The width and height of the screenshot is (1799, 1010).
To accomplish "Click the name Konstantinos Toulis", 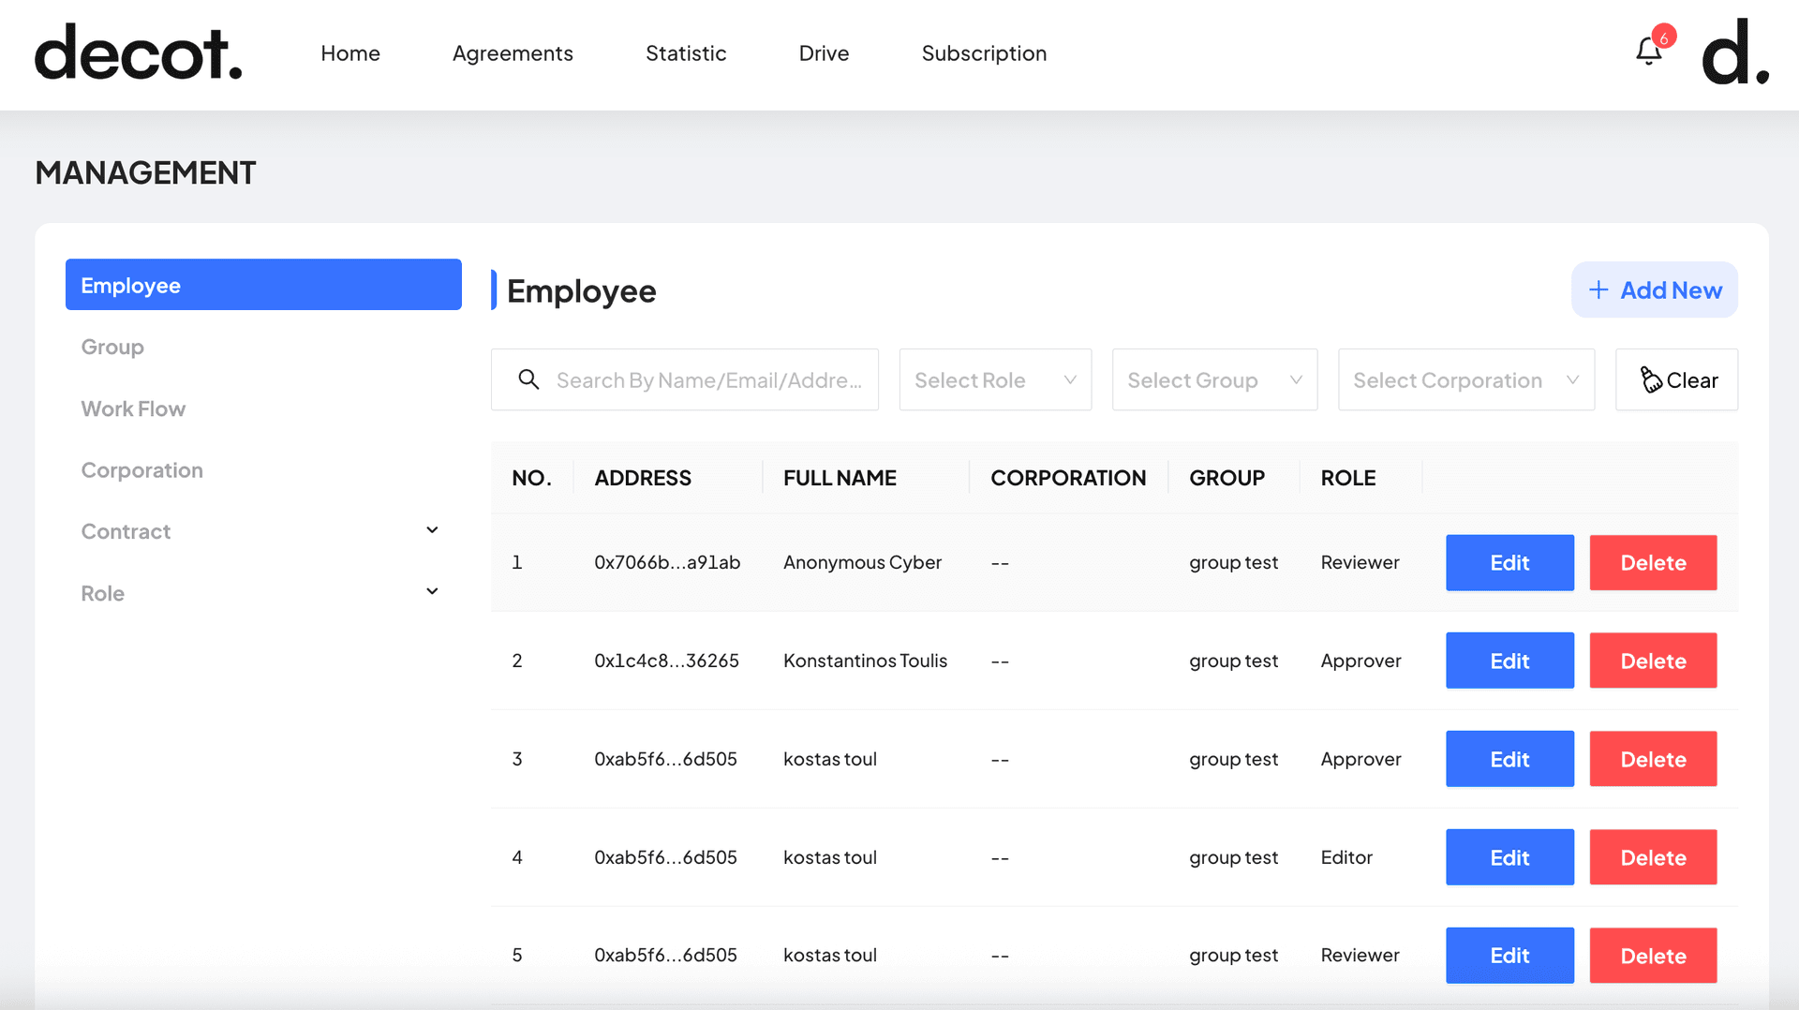I will [865, 661].
